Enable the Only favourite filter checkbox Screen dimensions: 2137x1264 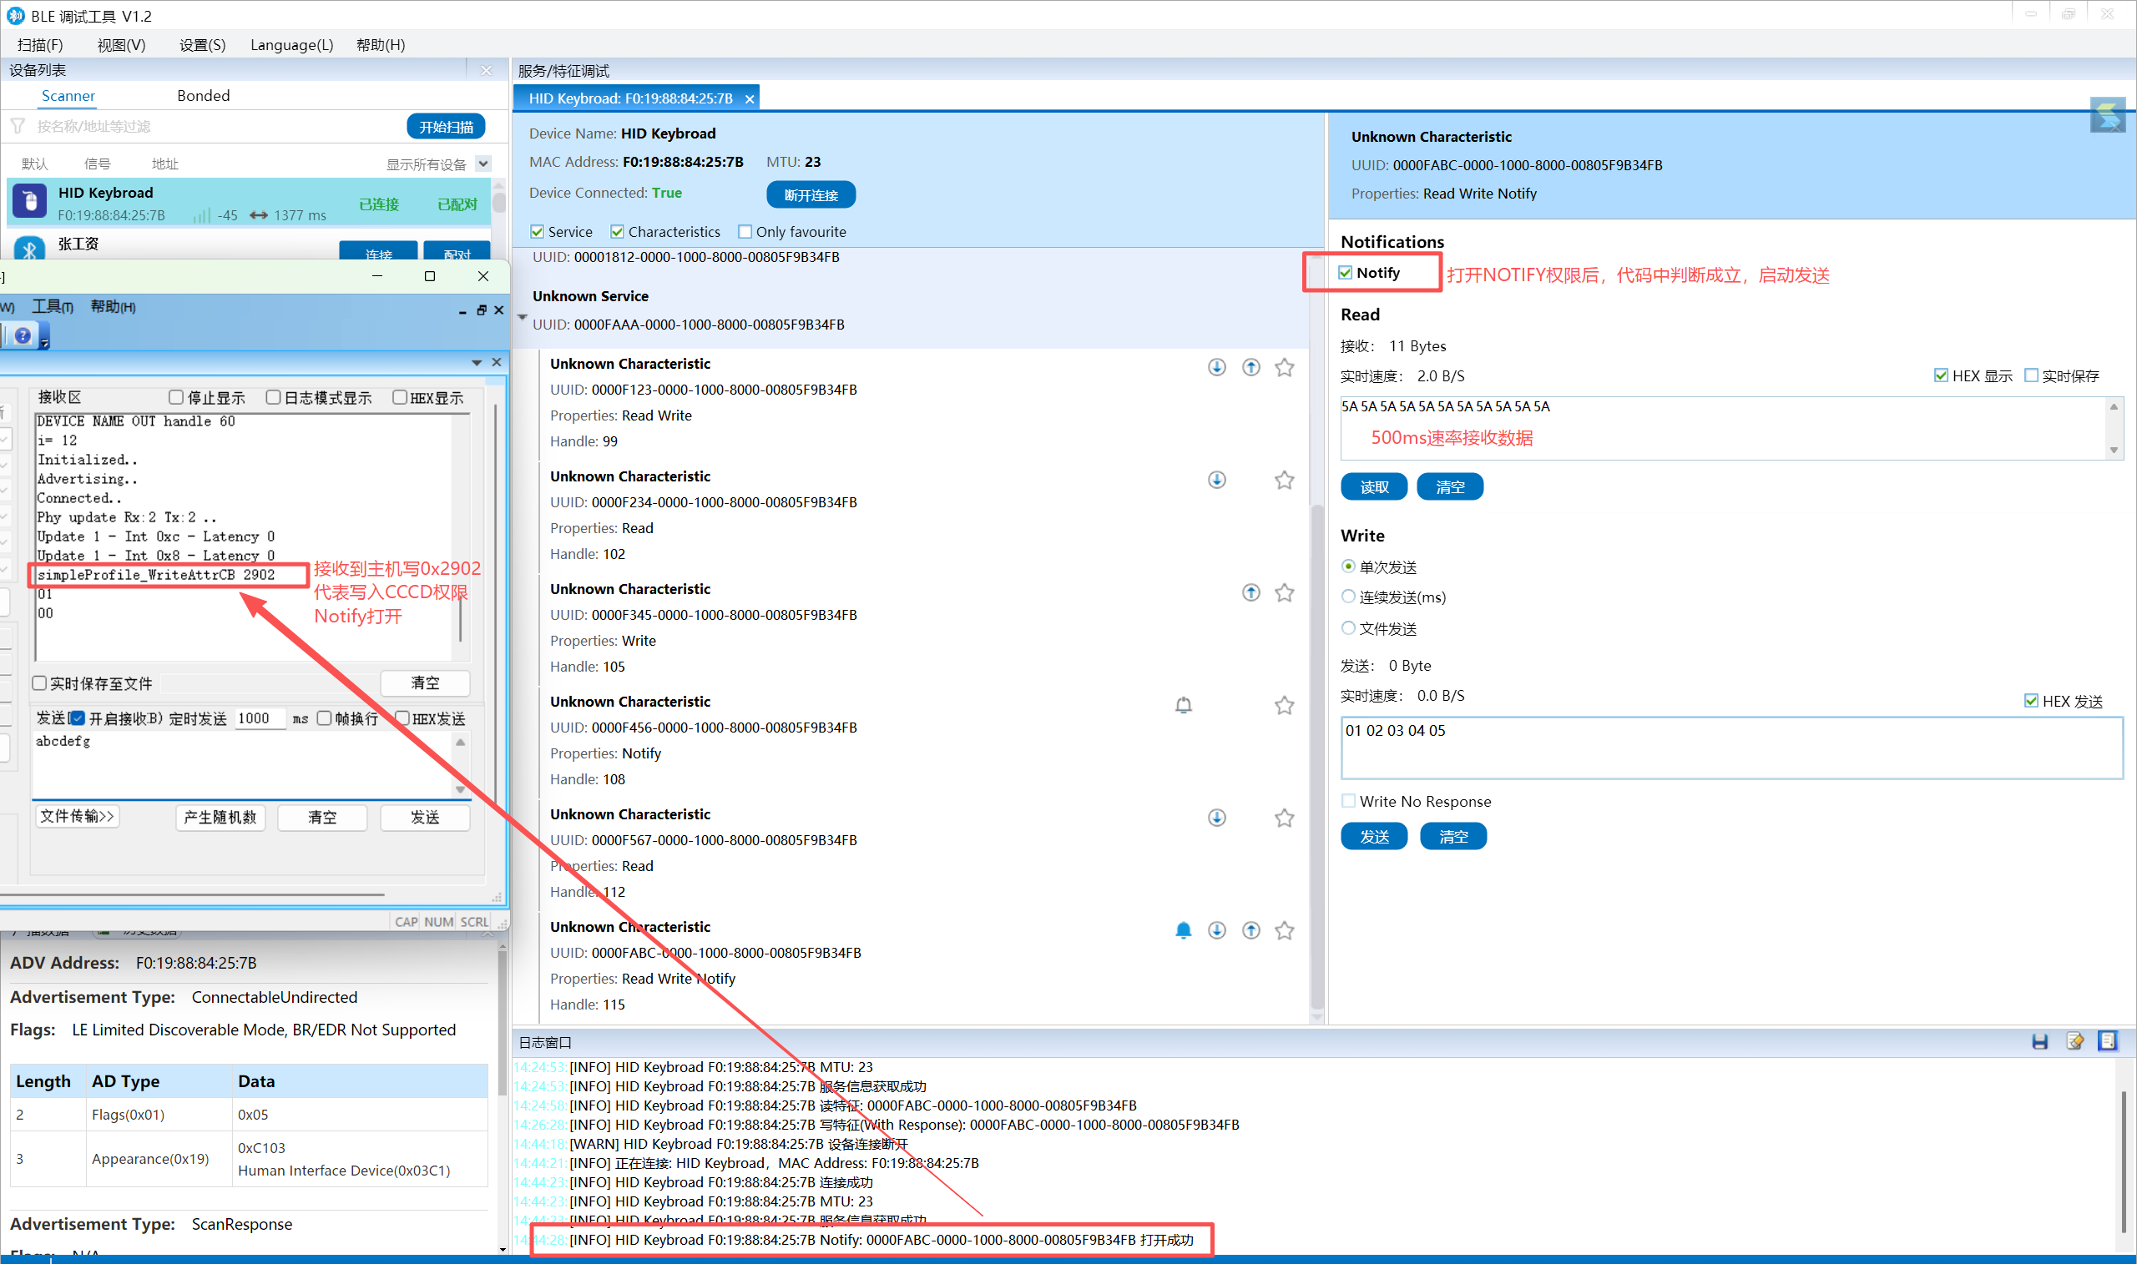745,232
